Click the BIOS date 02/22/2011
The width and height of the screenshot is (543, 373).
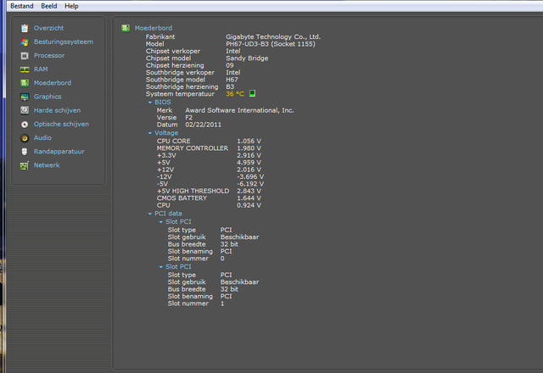click(204, 125)
